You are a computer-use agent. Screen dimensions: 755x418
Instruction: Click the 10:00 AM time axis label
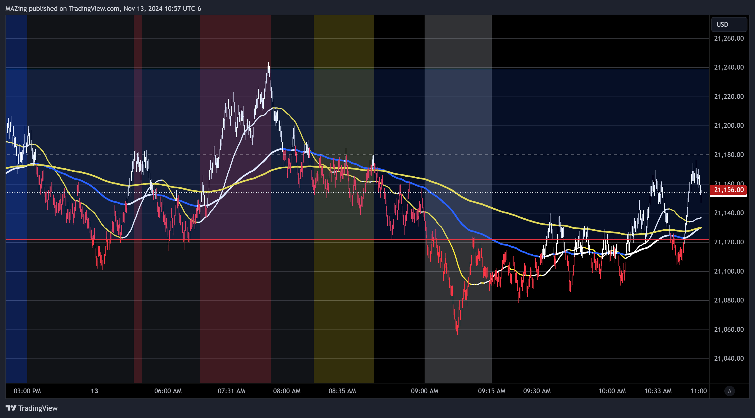tap(612, 391)
